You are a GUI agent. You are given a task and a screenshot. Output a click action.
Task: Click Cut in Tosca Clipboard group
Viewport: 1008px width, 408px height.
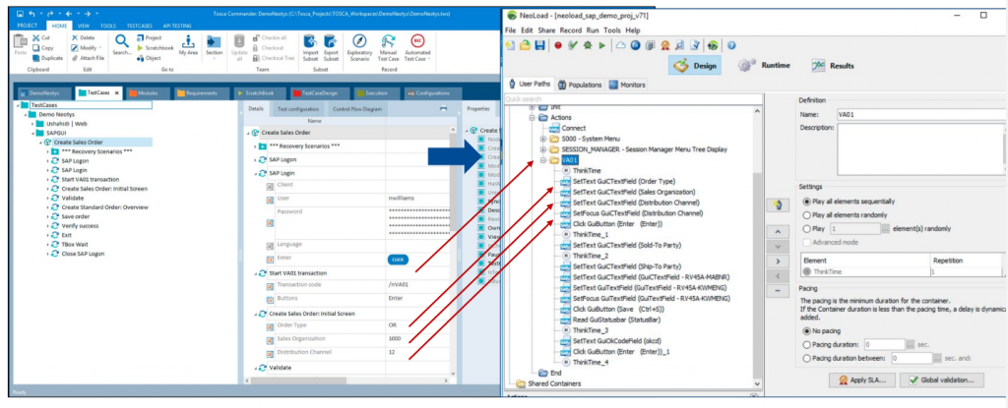click(x=43, y=38)
